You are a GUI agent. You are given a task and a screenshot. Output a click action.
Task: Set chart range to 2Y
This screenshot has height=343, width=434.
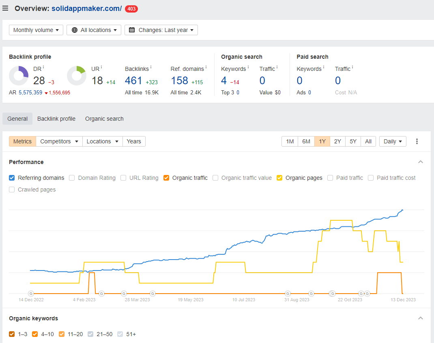click(x=337, y=141)
